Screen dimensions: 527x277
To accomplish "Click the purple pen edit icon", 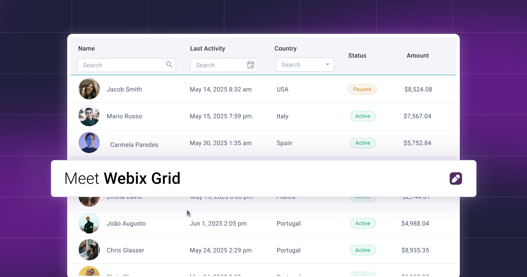I will point(455,179).
